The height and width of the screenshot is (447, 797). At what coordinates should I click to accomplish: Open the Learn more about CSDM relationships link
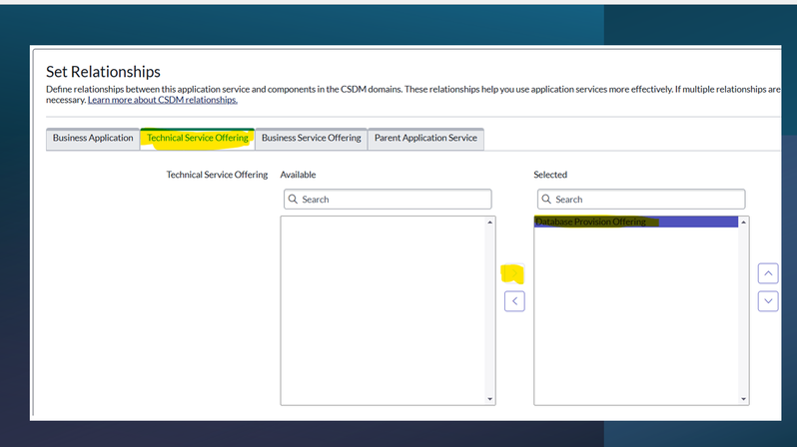tap(163, 100)
